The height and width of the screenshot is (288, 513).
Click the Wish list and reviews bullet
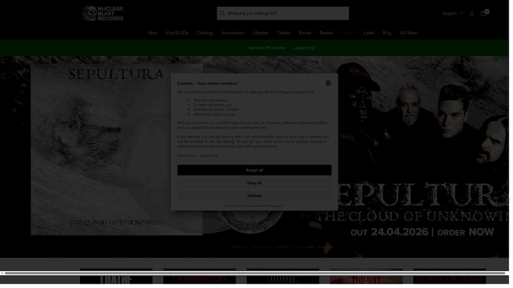tap(210, 100)
